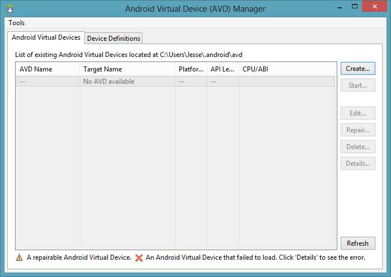Click the Repair... button
391x277 pixels.
[x=357, y=130]
